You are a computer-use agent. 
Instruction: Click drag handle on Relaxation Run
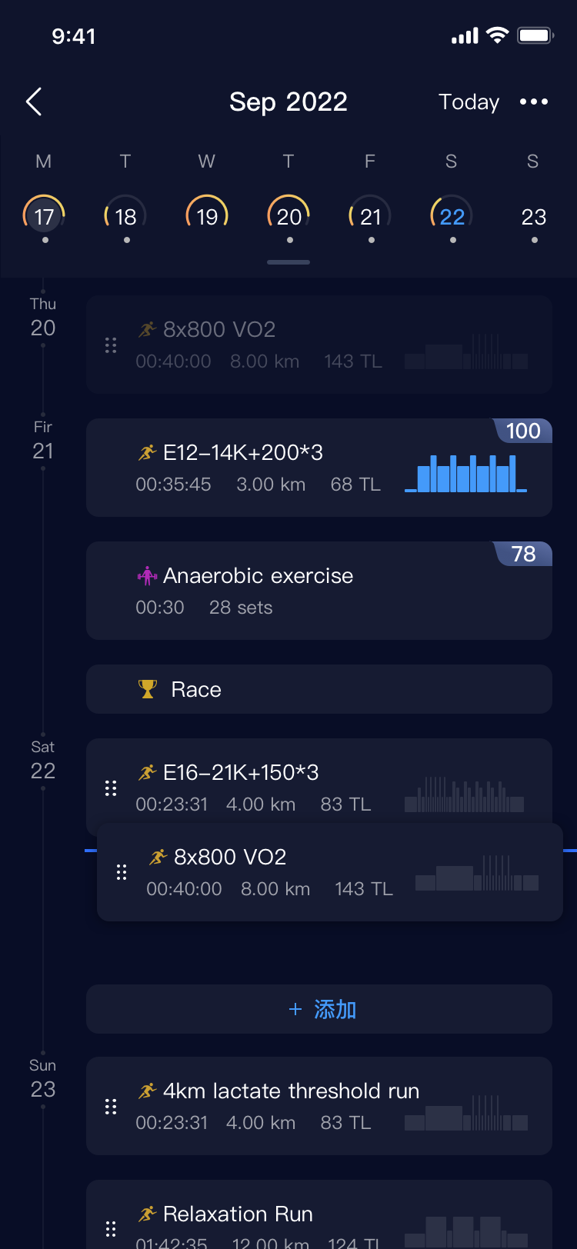tap(111, 1229)
